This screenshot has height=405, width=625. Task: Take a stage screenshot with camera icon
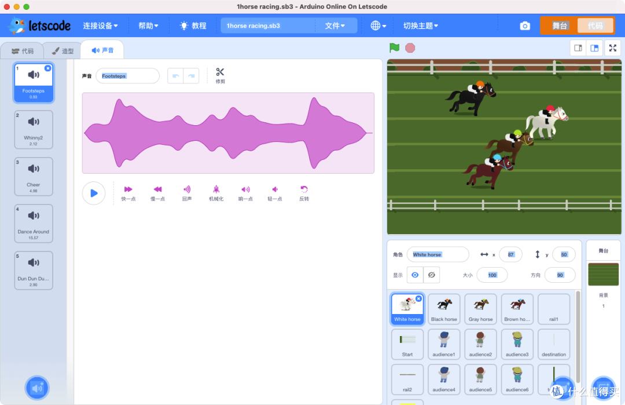pyautogui.click(x=525, y=26)
